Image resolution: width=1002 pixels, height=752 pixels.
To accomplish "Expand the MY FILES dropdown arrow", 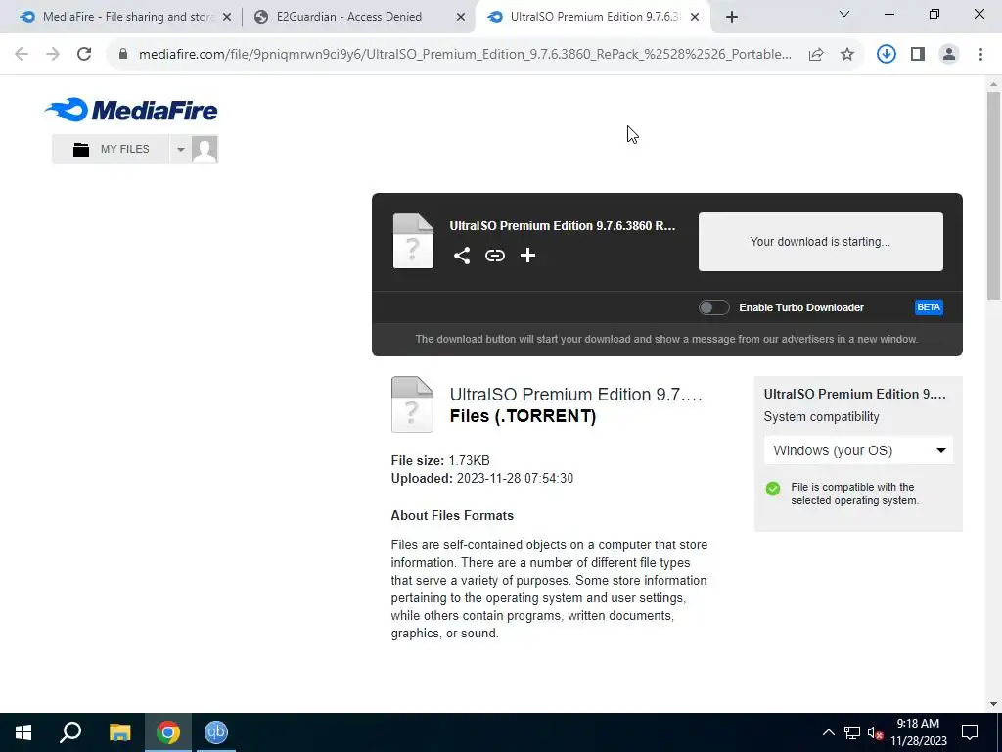I will [x=180, y=149].
